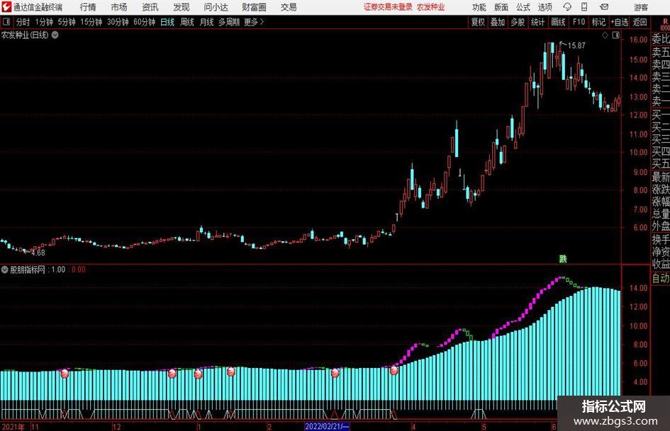Open the 问小达 menu

click(216, 7)
